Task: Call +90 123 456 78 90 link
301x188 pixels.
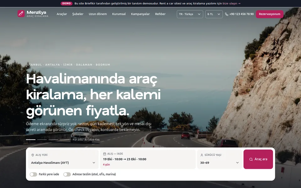Action: point(239,14)
